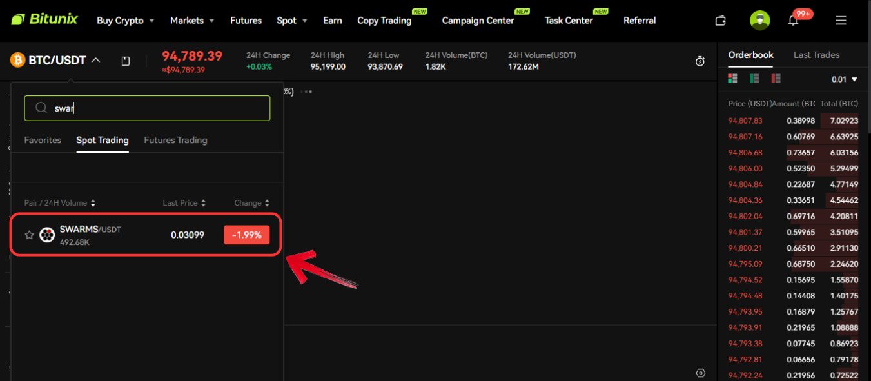Image resolution: width=871 pixels, height=381 pixels.
Task: Show both bids and asks orderbook view
Action: point(732,79)
